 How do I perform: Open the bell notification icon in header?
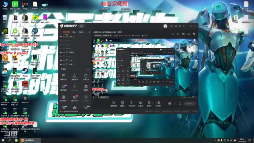188,34
